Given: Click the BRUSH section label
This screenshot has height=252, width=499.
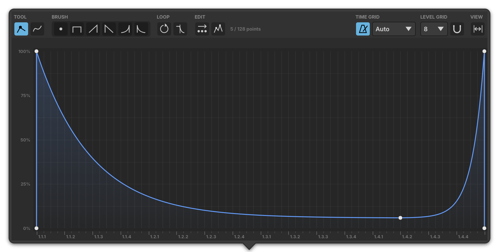Looking at the screenshot, I should (60, 17).
